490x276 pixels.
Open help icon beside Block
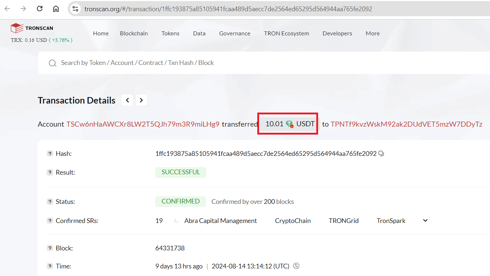pos(50,248)
